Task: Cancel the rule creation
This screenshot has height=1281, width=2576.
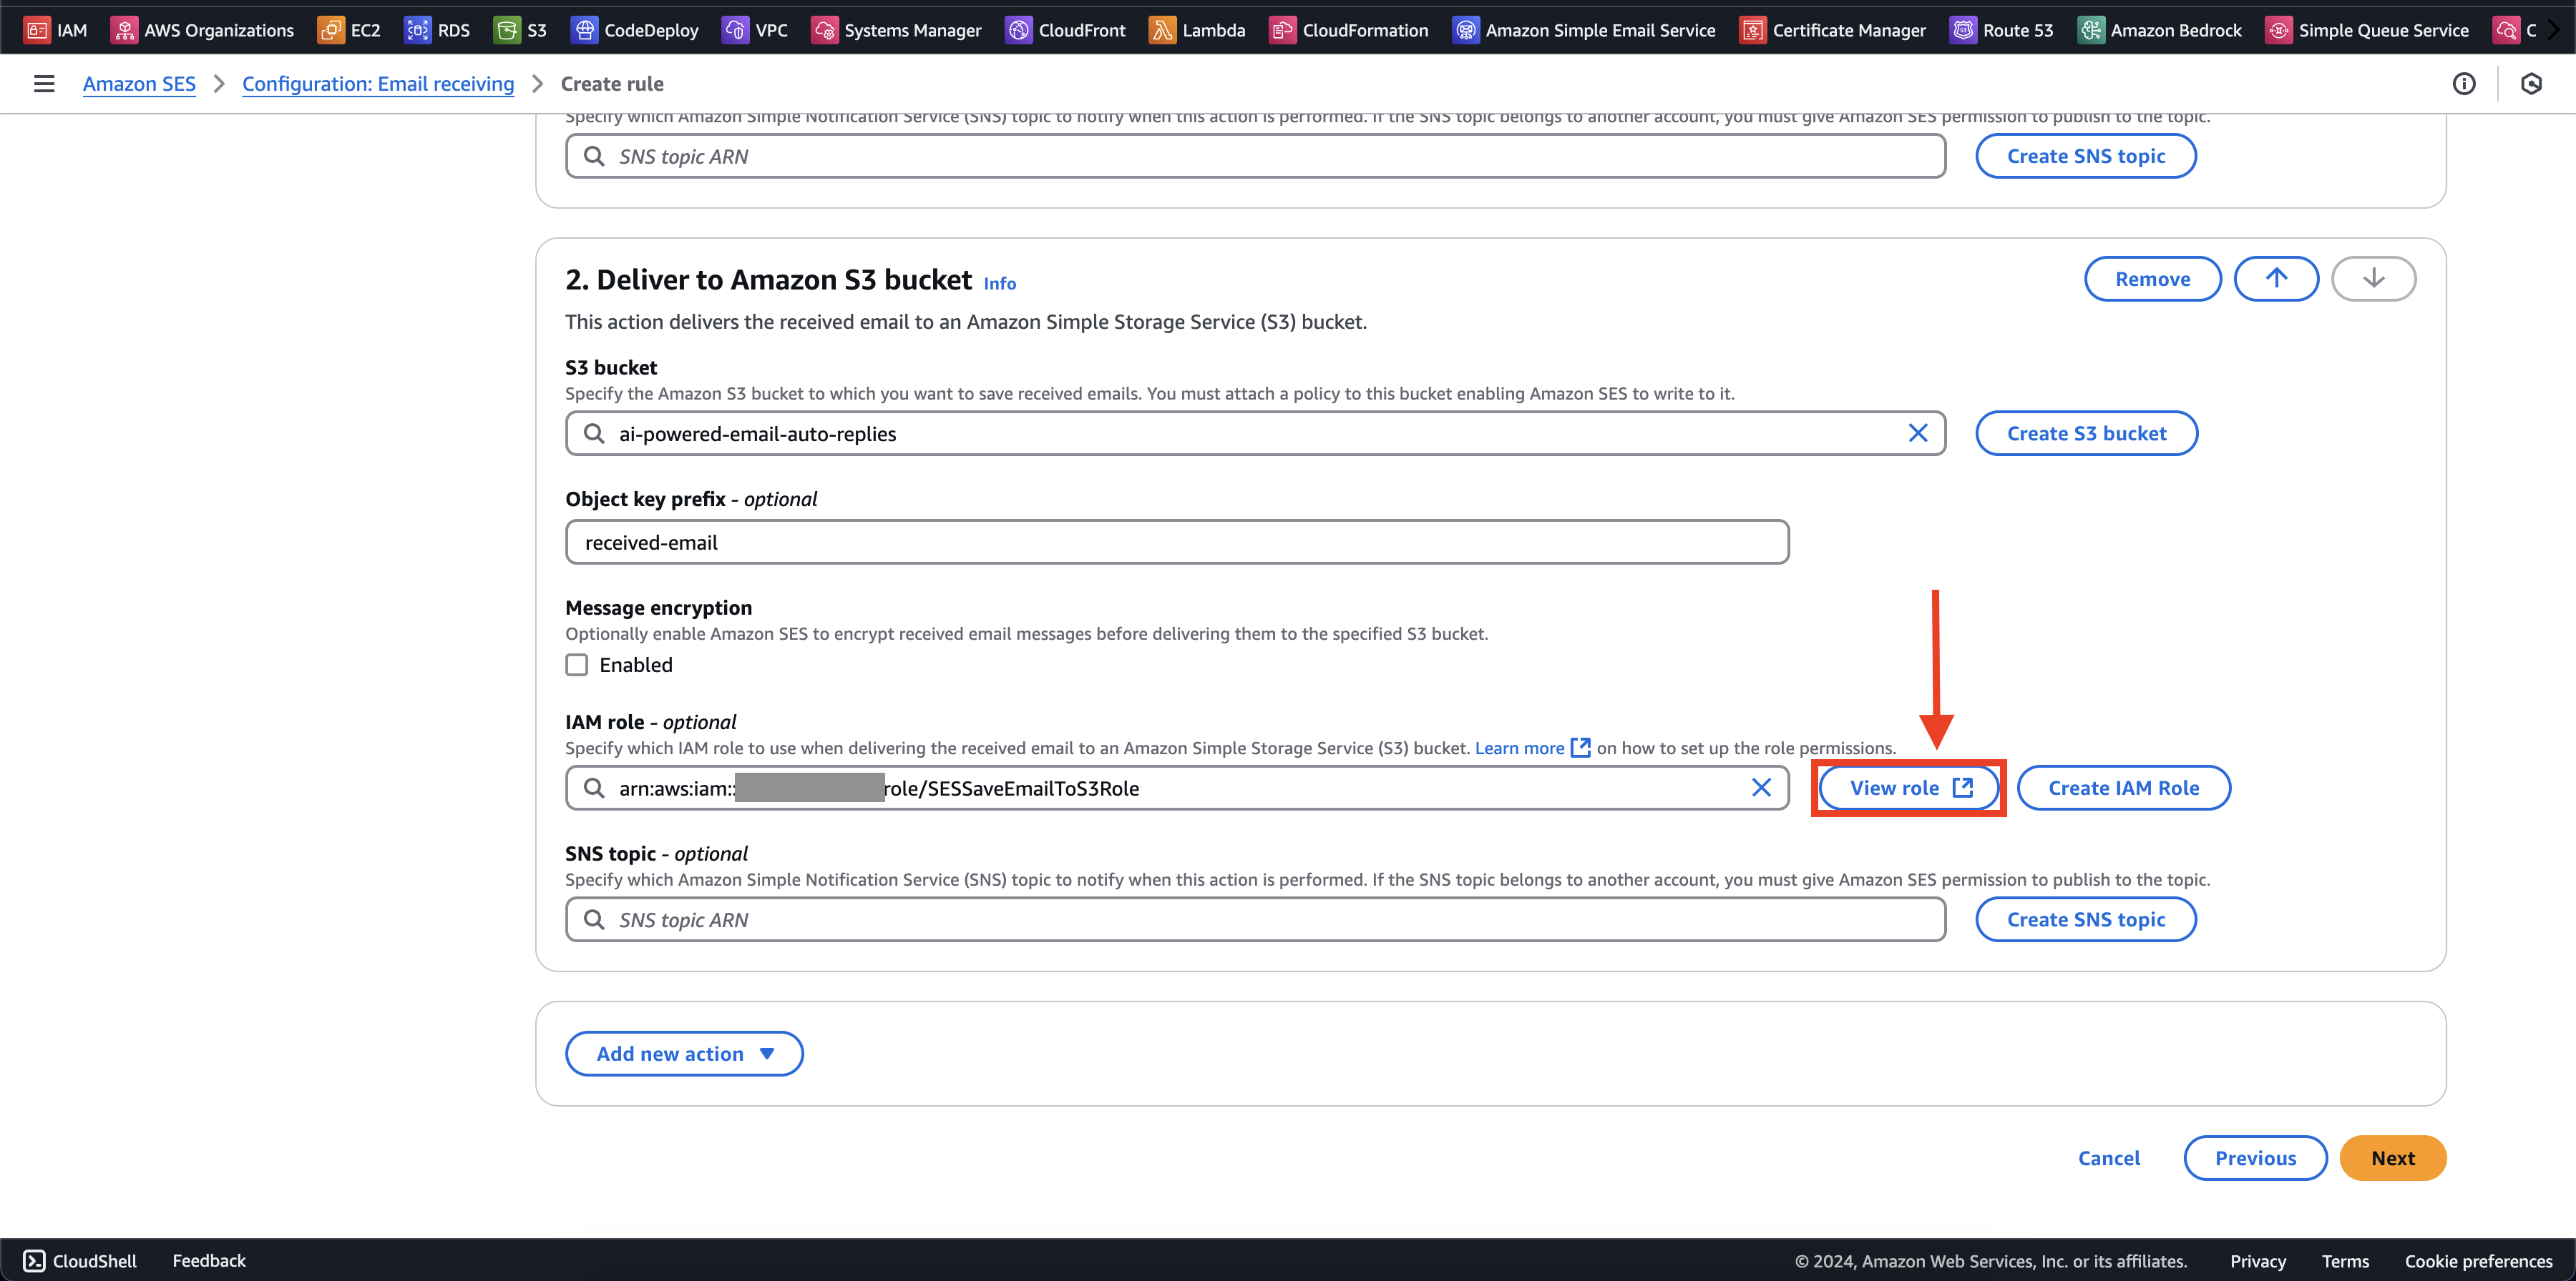Action: [x=2108, y=1158]
